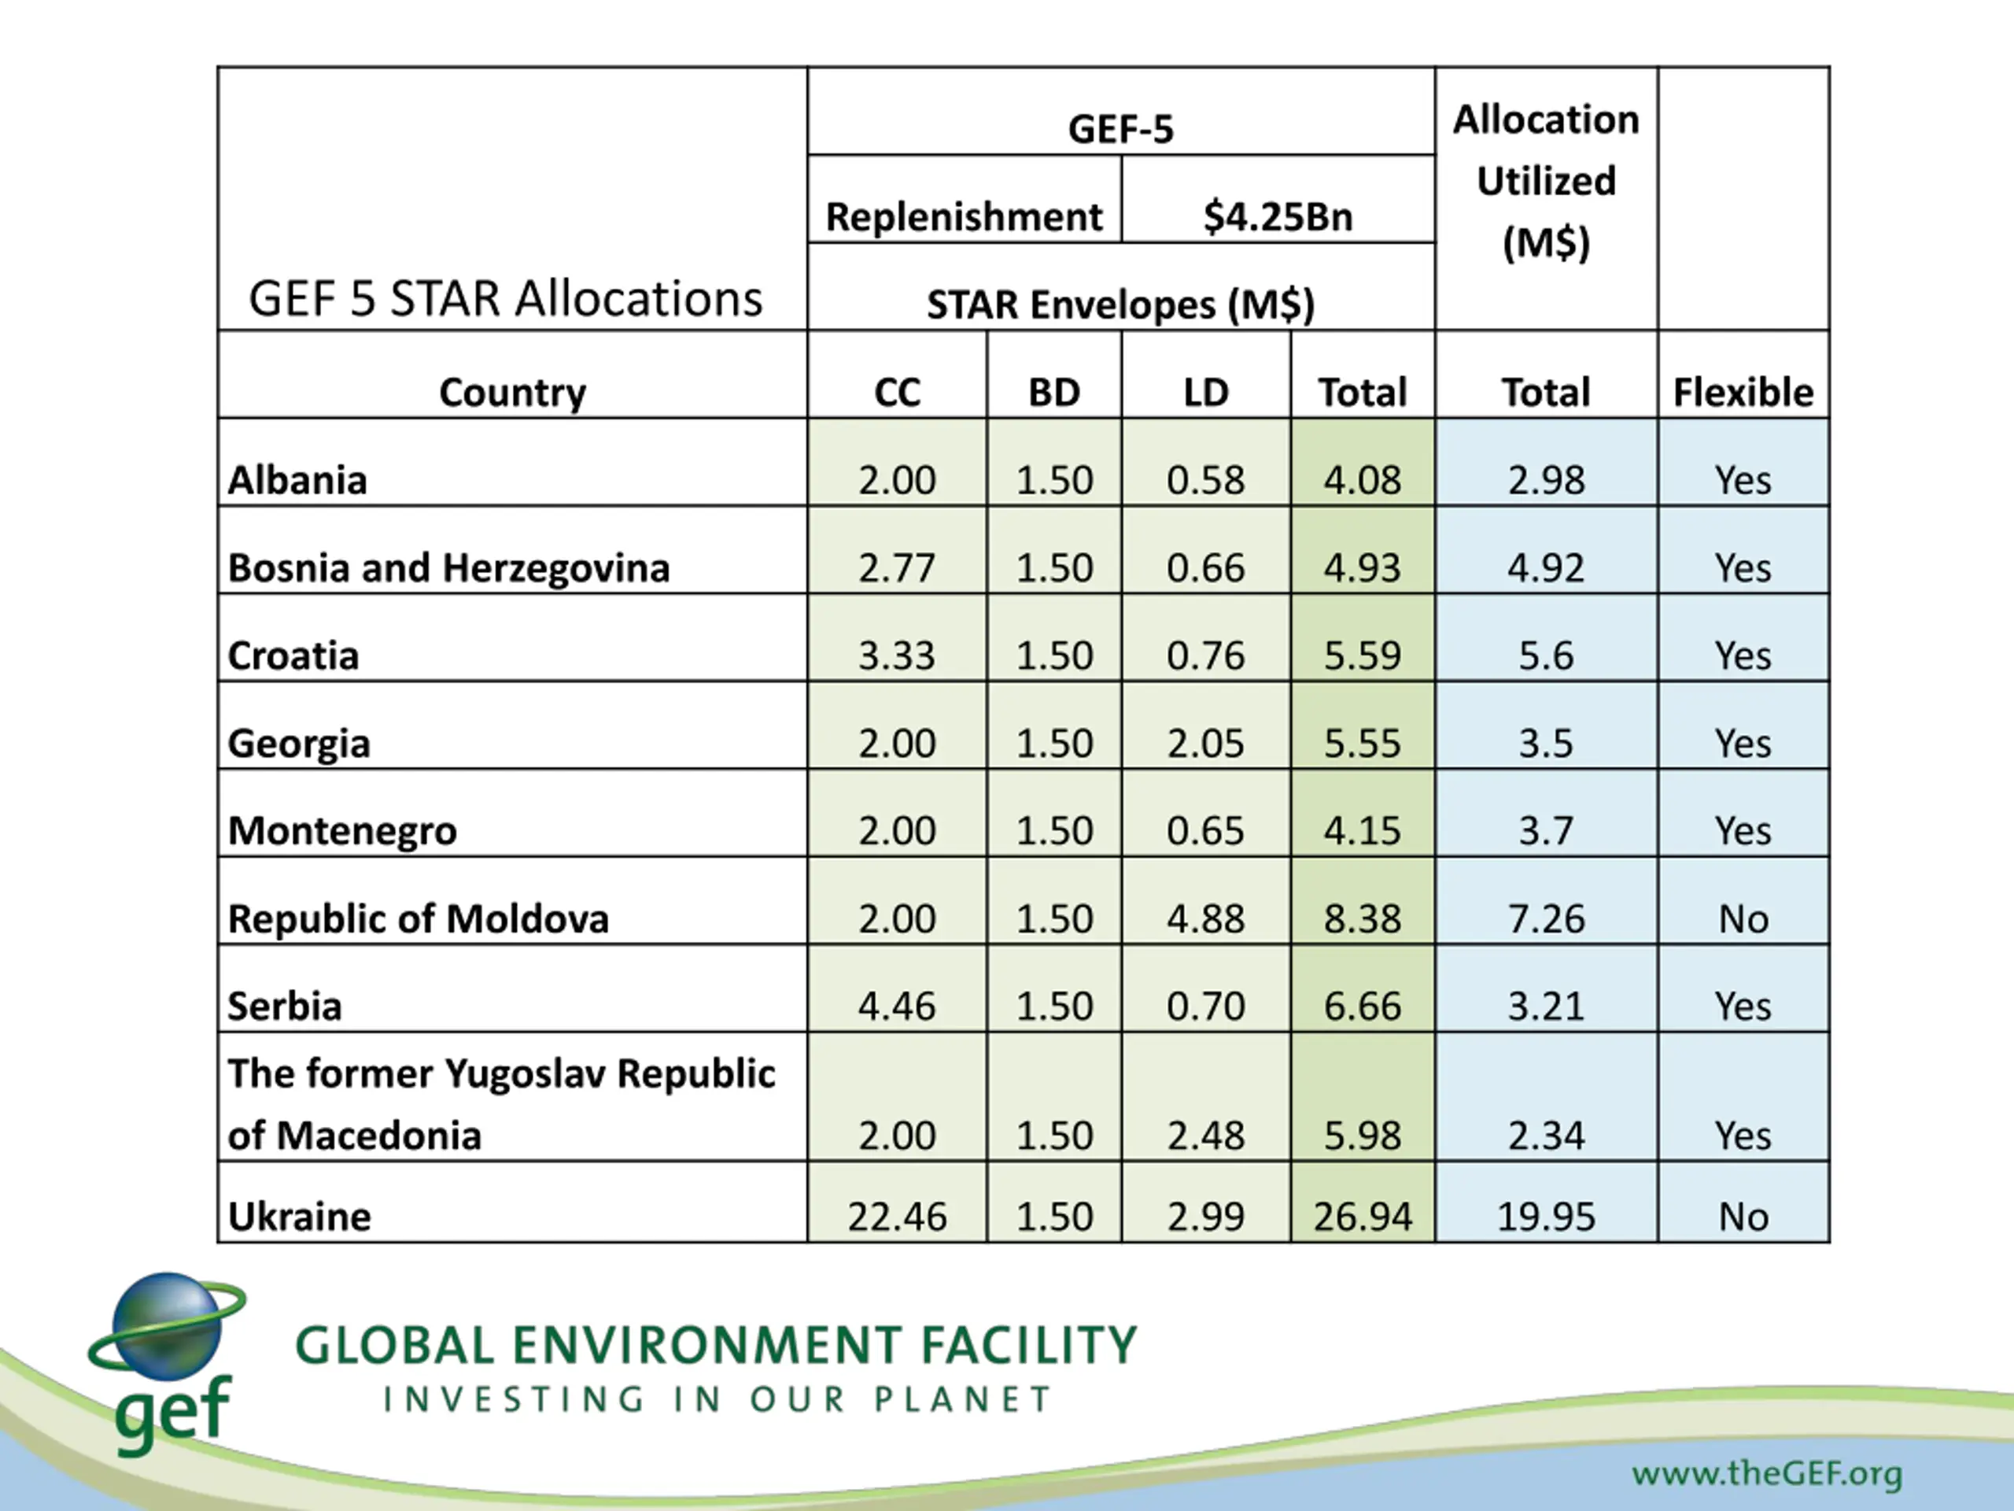Viewport: 2014px width, 1511px height.
Task: Select the Investing In Our Planet tagline
Action: (x=717, y=1399)
